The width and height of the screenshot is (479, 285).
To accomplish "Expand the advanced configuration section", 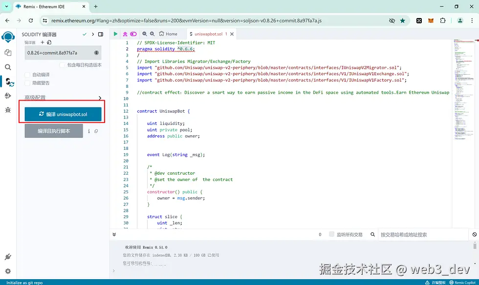I will (63, 98).
